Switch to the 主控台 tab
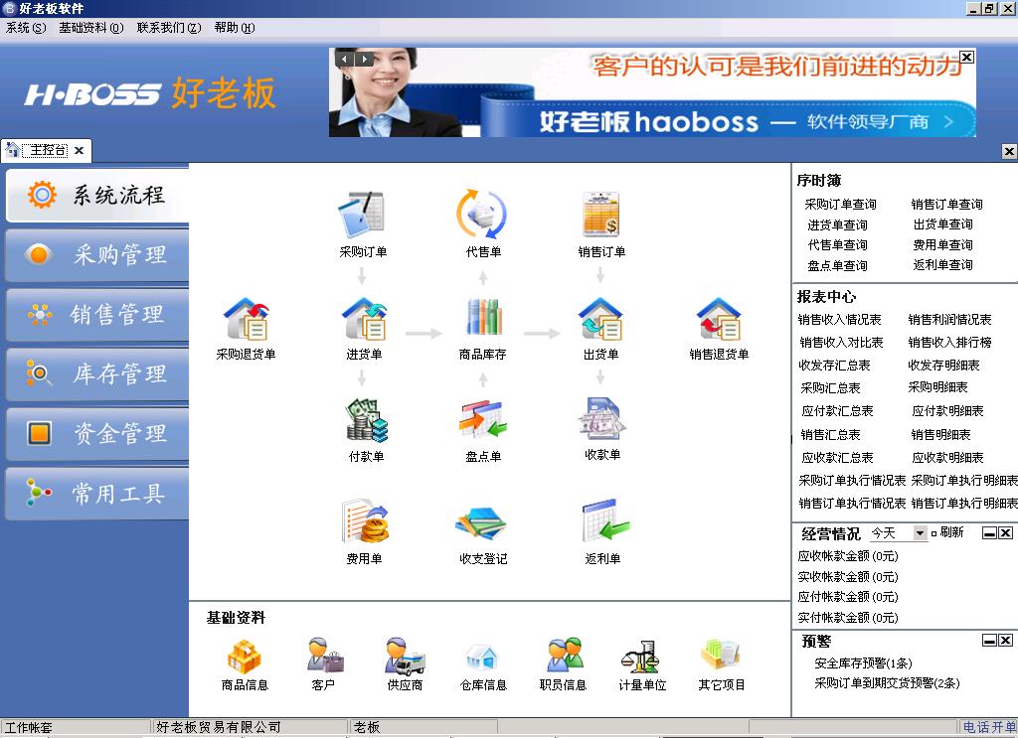The image size is (1018, 738). click(x=47, y=151)
